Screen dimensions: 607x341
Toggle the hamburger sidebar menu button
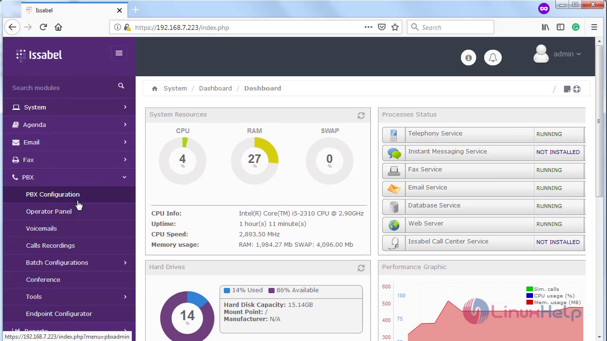click(119, 53)
